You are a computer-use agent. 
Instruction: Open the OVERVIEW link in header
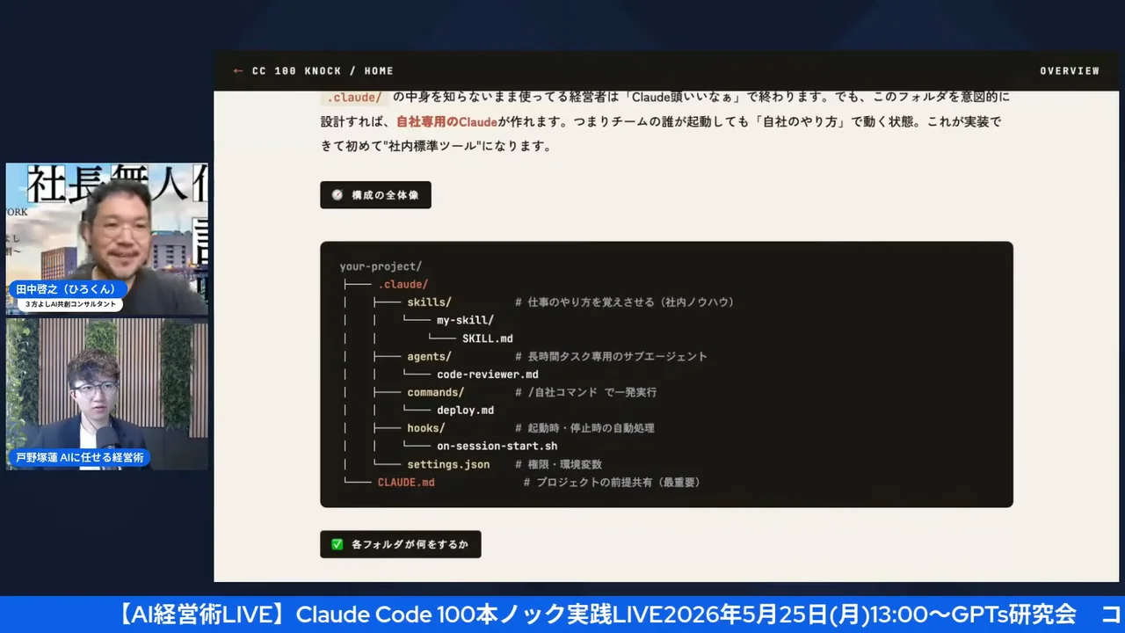1070,70
